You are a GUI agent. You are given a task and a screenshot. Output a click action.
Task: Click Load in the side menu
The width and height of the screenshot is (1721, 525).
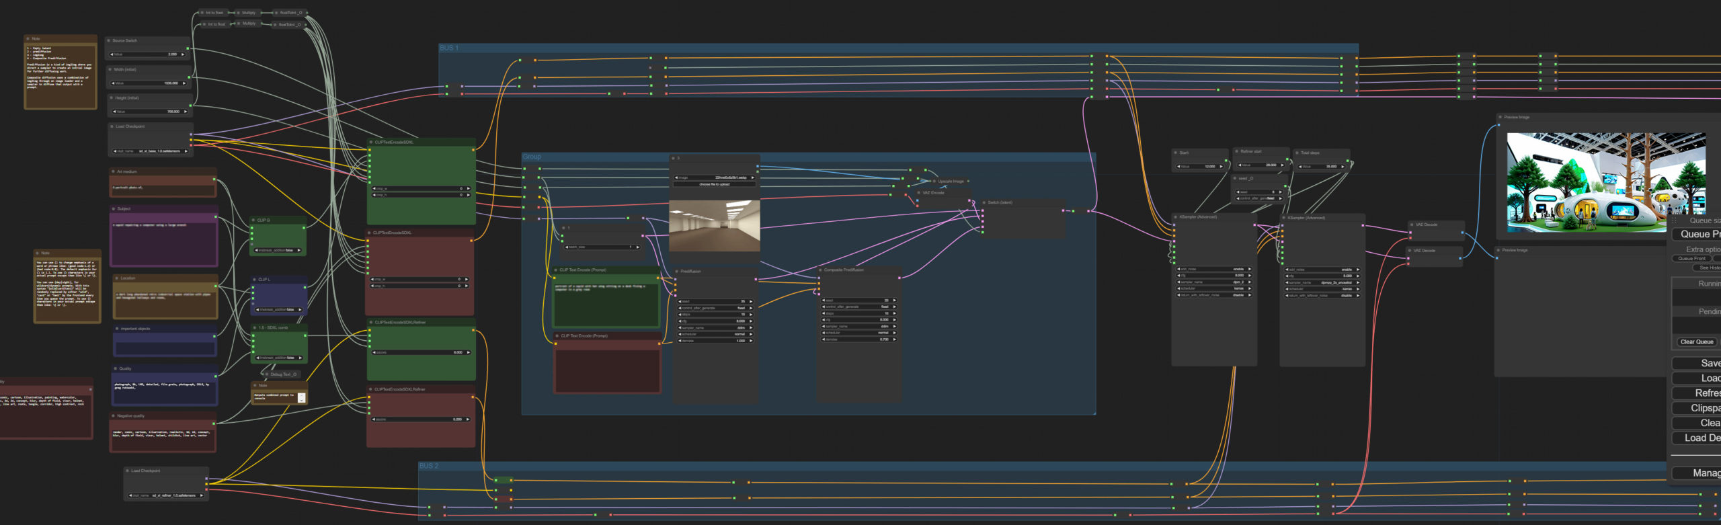pyautogui.click(x=1701, y=378)
